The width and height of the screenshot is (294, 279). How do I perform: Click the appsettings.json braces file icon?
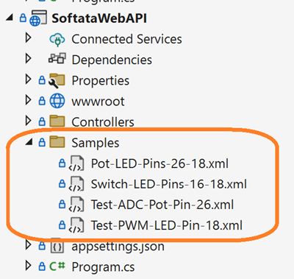pos(57,246)
